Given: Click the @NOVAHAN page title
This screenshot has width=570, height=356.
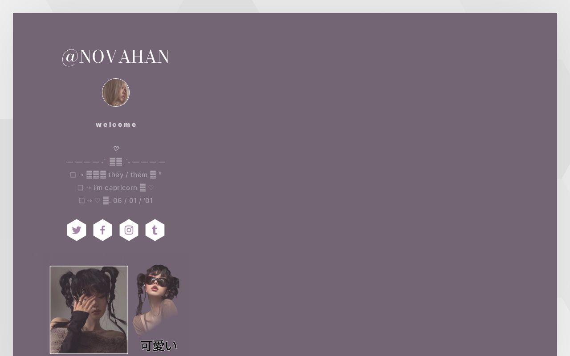Looking at the screenshot, I should [116, 57].
